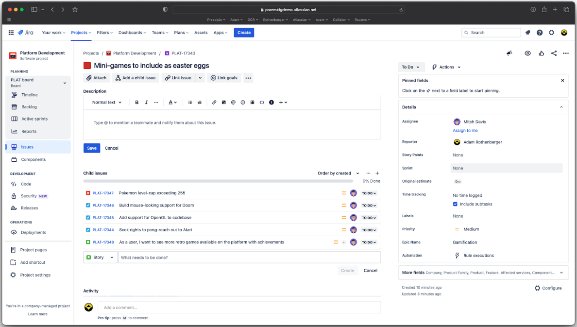This screenshot has width=577, height=327.
Task: Open Story issue type dropdown
Action: (x=100, y=258)
